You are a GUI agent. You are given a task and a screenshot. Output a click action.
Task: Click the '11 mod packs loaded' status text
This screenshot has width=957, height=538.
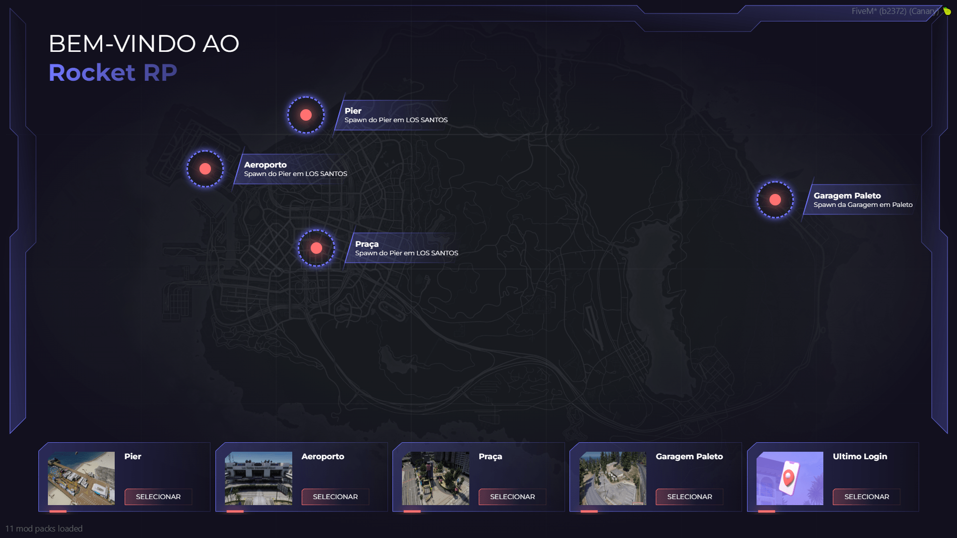point(44,529)
